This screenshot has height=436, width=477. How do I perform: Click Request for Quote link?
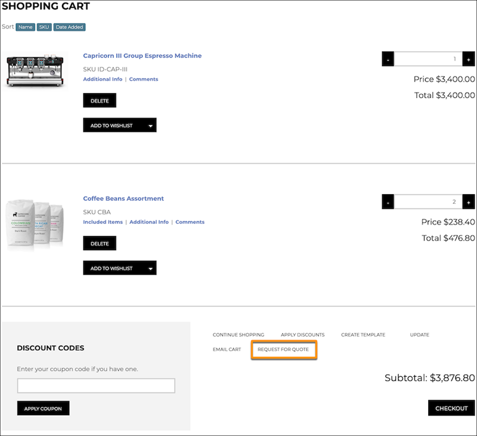pos(283,350)
